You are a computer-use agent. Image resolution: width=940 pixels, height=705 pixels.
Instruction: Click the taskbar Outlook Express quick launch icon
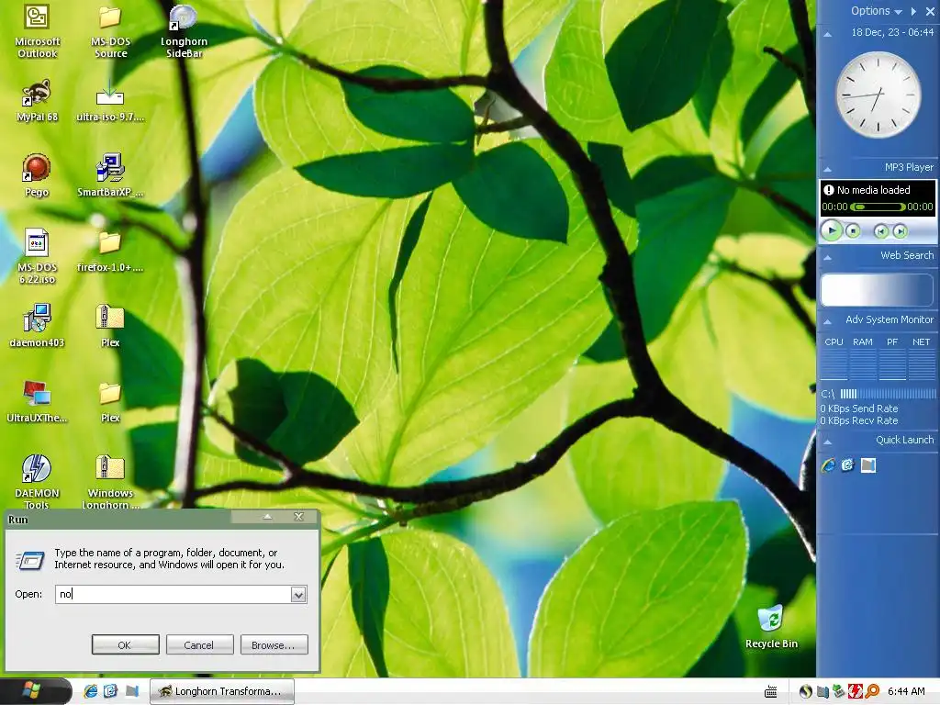(x=111, y=691)
